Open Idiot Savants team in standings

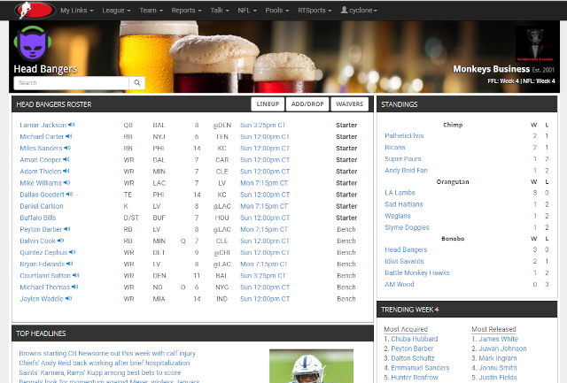(404, 261)
